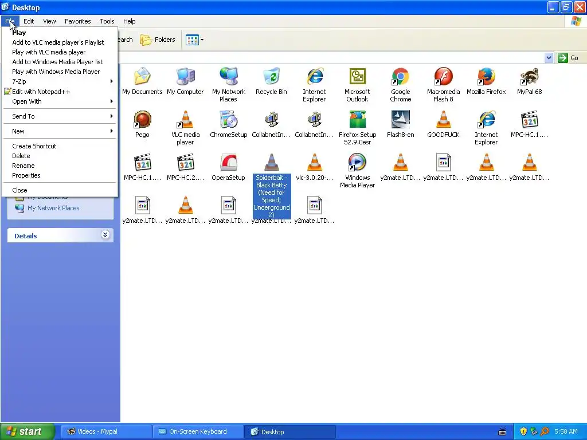The width and height of the screenshot is (587, 440).
Task: Open the Favorites menu
Action: point(78,21)
